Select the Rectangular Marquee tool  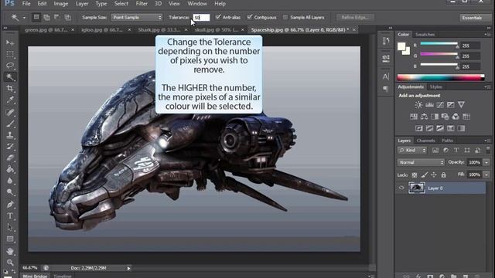10,54
